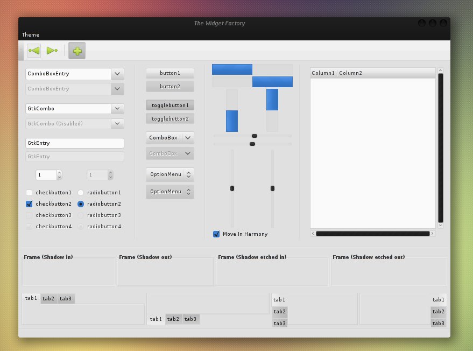Click the lower horizontal slider handle
Screen dimensions: 473x351
tap(252, 144)
